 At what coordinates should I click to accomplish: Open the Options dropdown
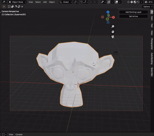pos(148,7)
